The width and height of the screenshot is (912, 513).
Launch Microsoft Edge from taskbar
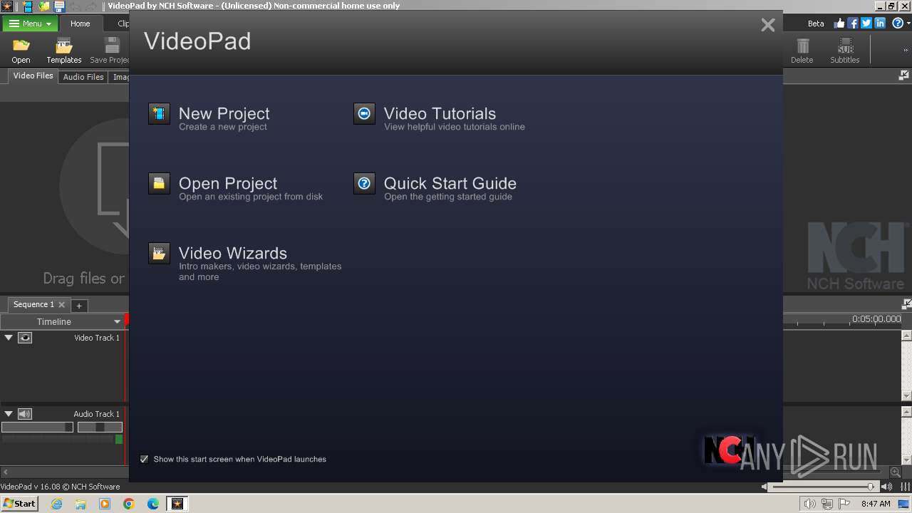(x=153, y=504)
